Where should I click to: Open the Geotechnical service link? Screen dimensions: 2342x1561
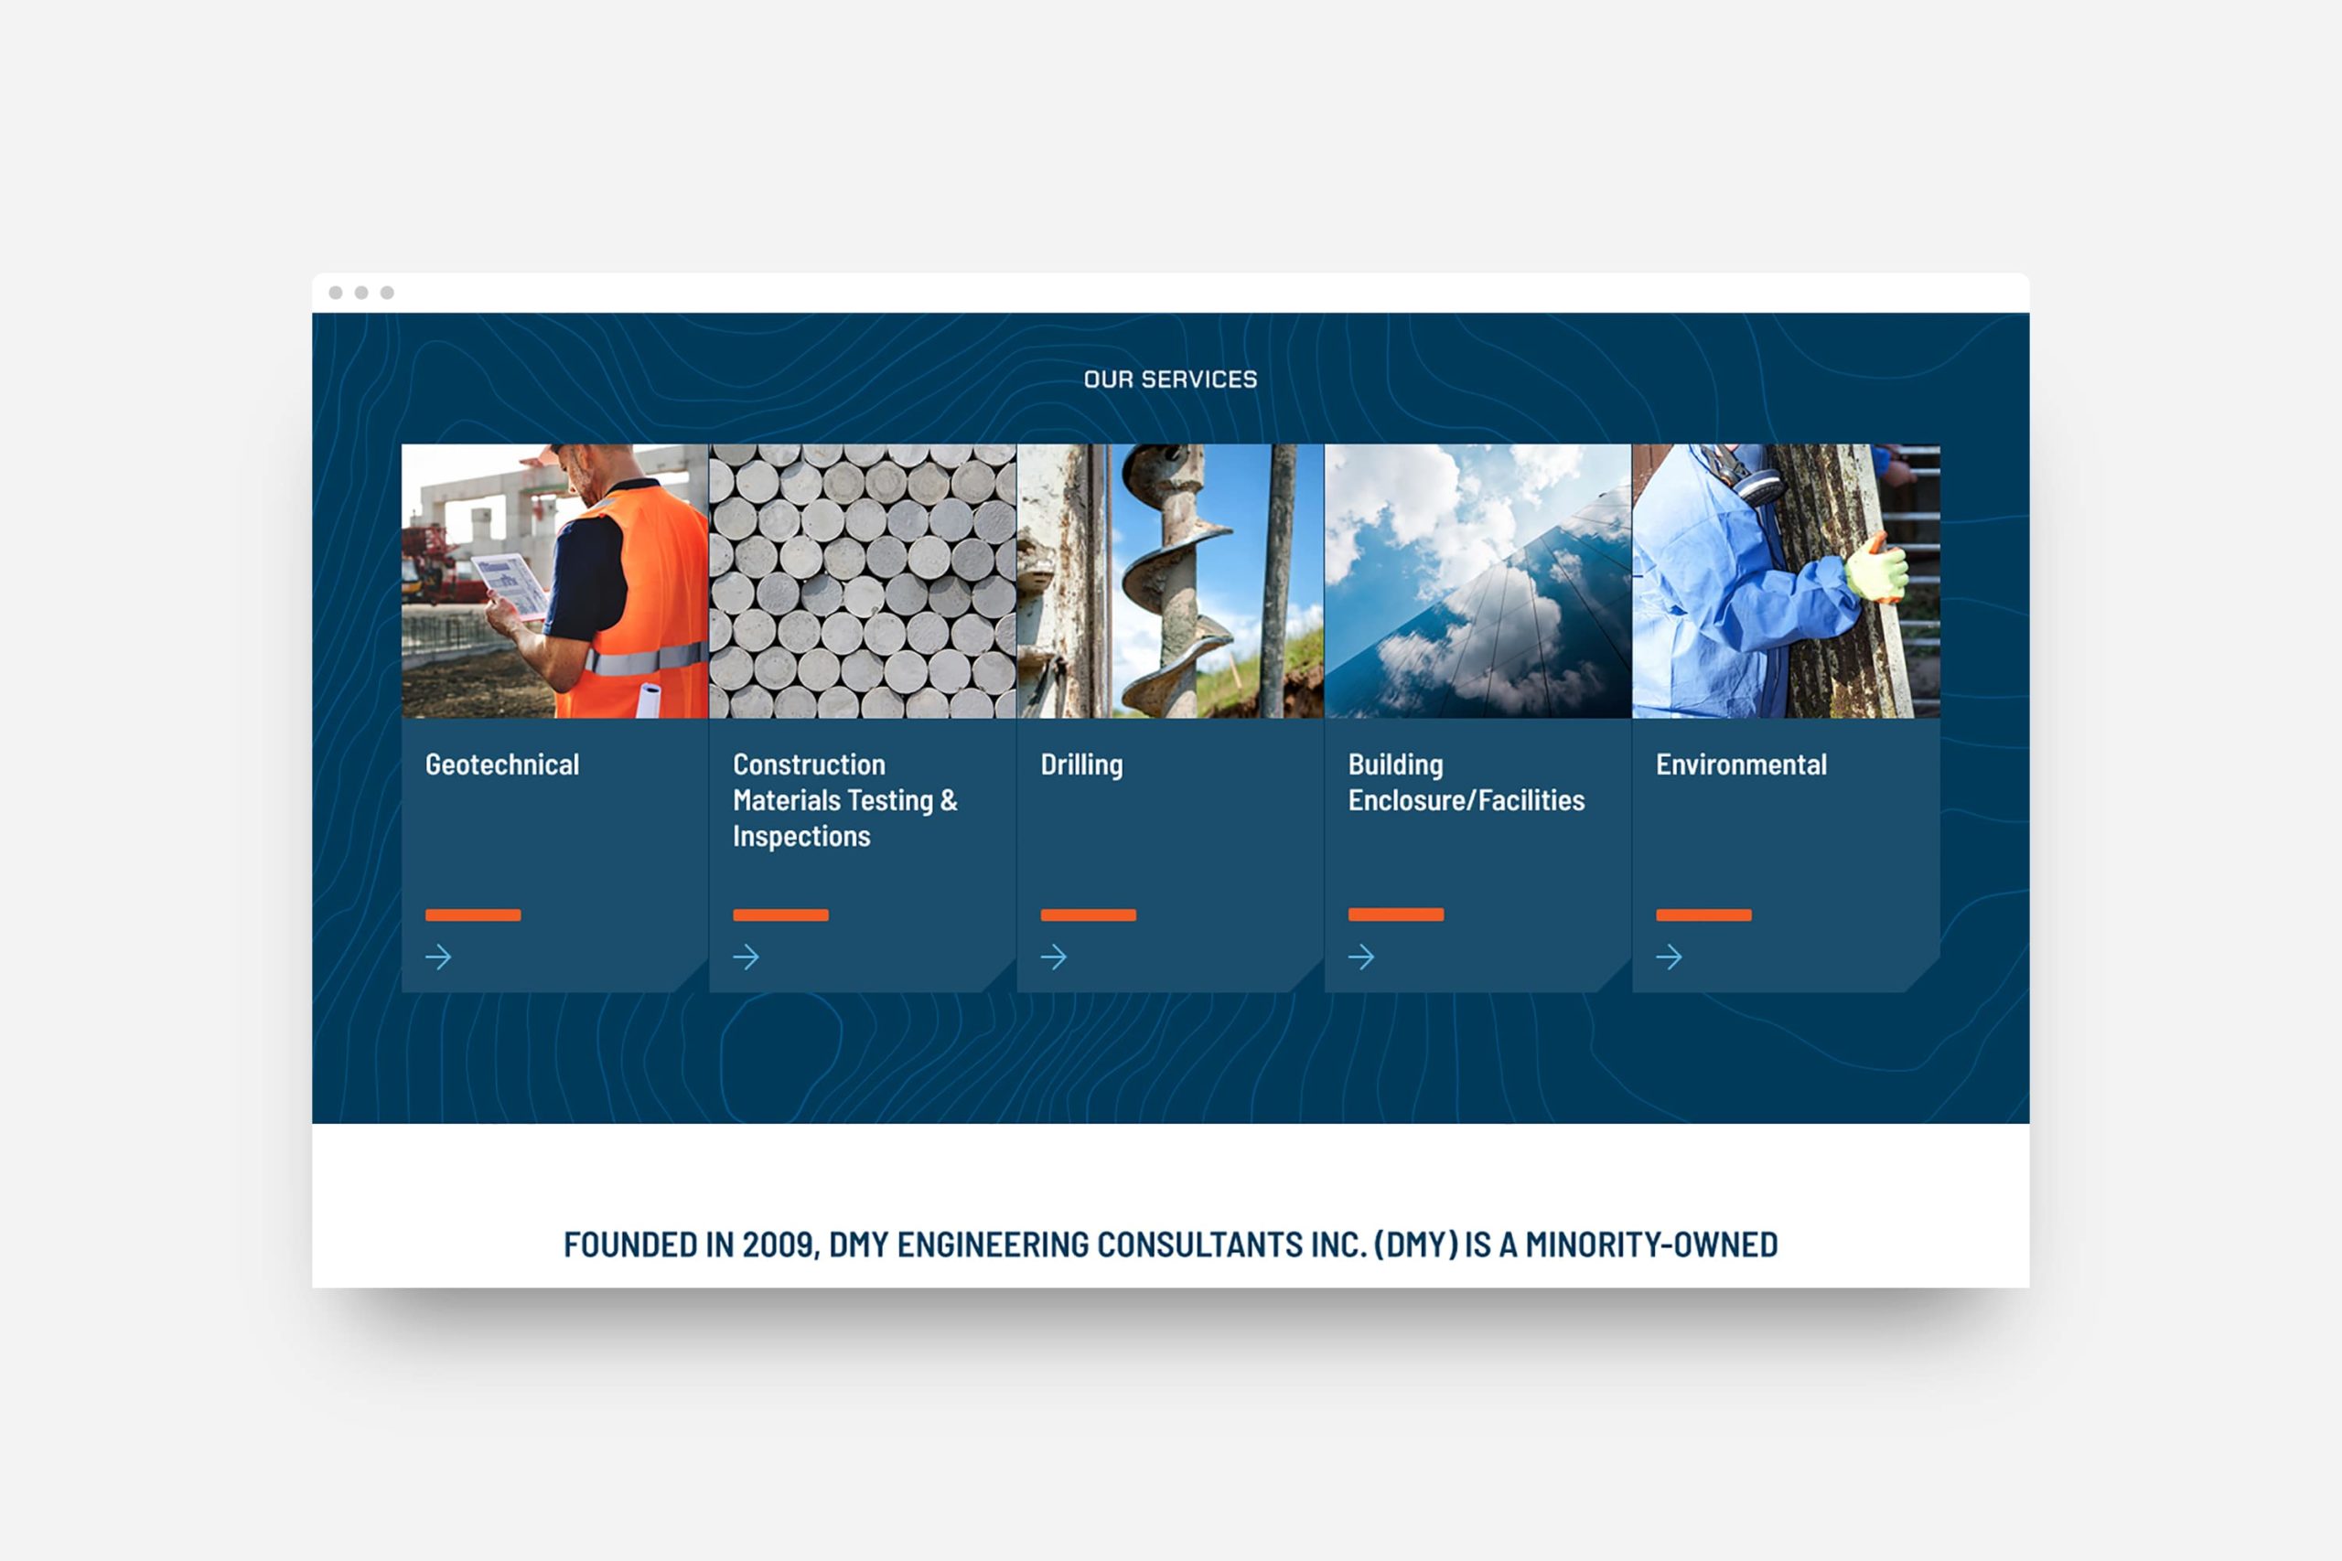502,764
